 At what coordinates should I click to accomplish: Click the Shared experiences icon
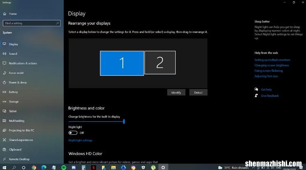4,140
